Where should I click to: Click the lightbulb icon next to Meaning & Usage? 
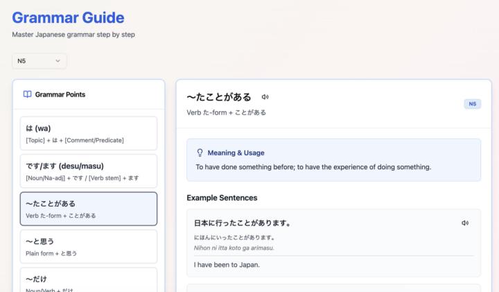tap(200, 153)
